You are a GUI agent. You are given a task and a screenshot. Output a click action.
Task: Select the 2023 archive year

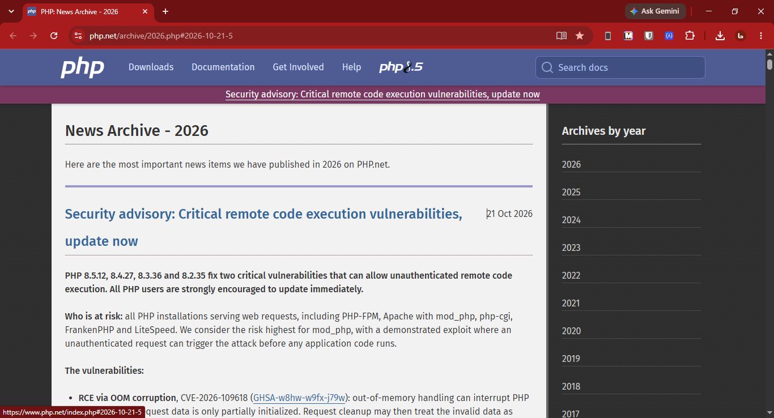(571, 248)
